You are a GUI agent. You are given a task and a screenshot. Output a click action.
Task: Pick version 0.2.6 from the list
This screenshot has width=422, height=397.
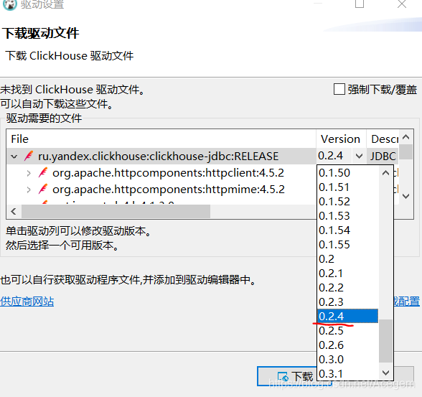click(347, 345)
